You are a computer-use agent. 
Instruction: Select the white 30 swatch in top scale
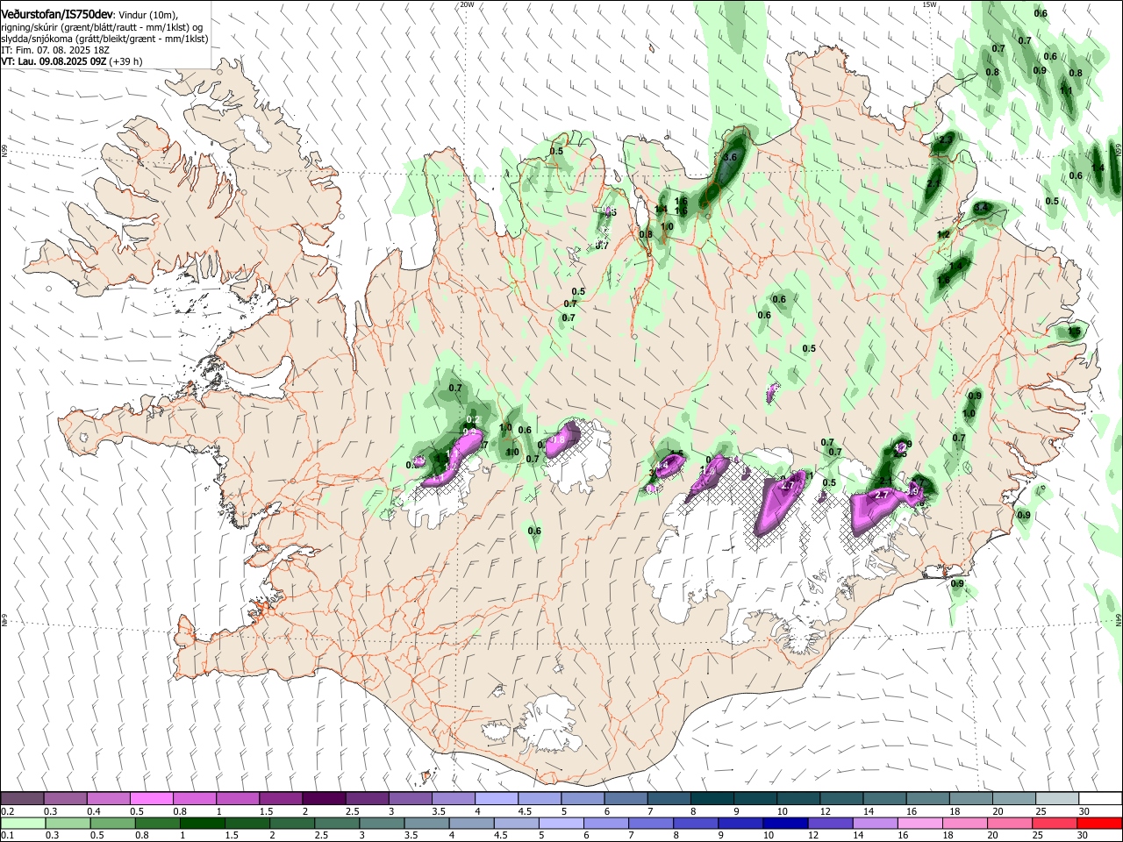[x=1100, y=798]
